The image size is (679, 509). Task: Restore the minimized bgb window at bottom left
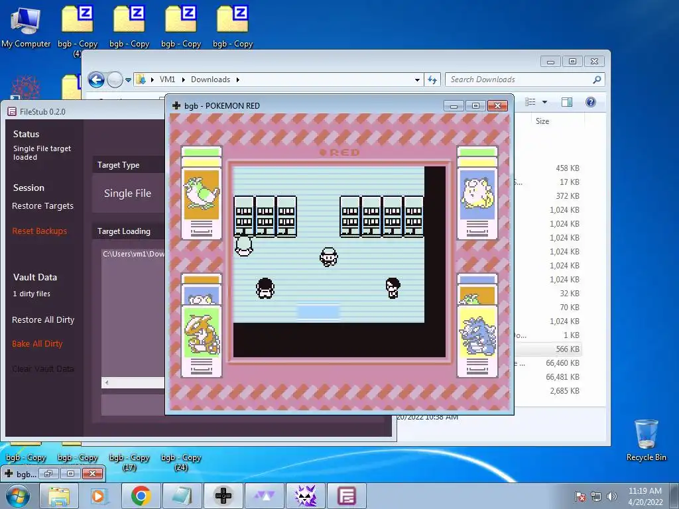pos(48,474)
